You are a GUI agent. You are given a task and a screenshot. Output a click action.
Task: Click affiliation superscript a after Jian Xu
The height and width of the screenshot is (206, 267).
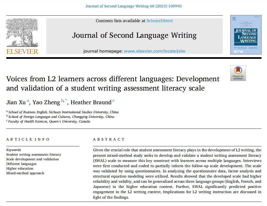click(x=28, y=101)
